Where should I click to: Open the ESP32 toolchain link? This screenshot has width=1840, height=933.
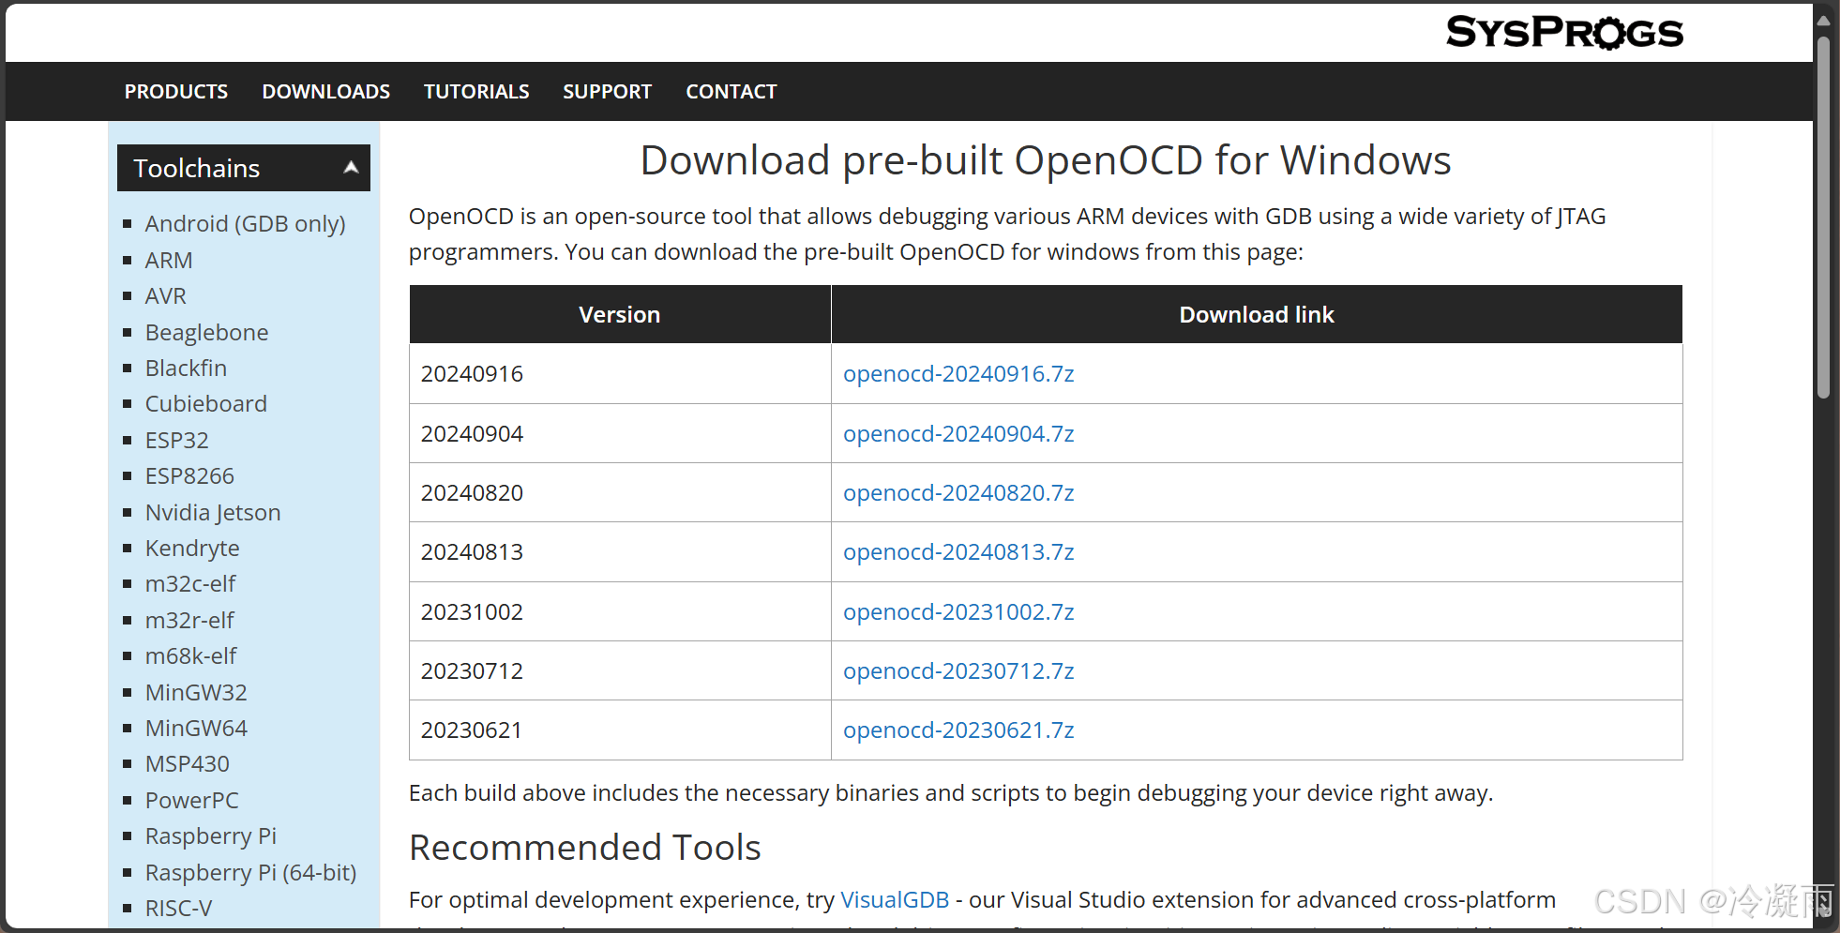click(177, 441)
